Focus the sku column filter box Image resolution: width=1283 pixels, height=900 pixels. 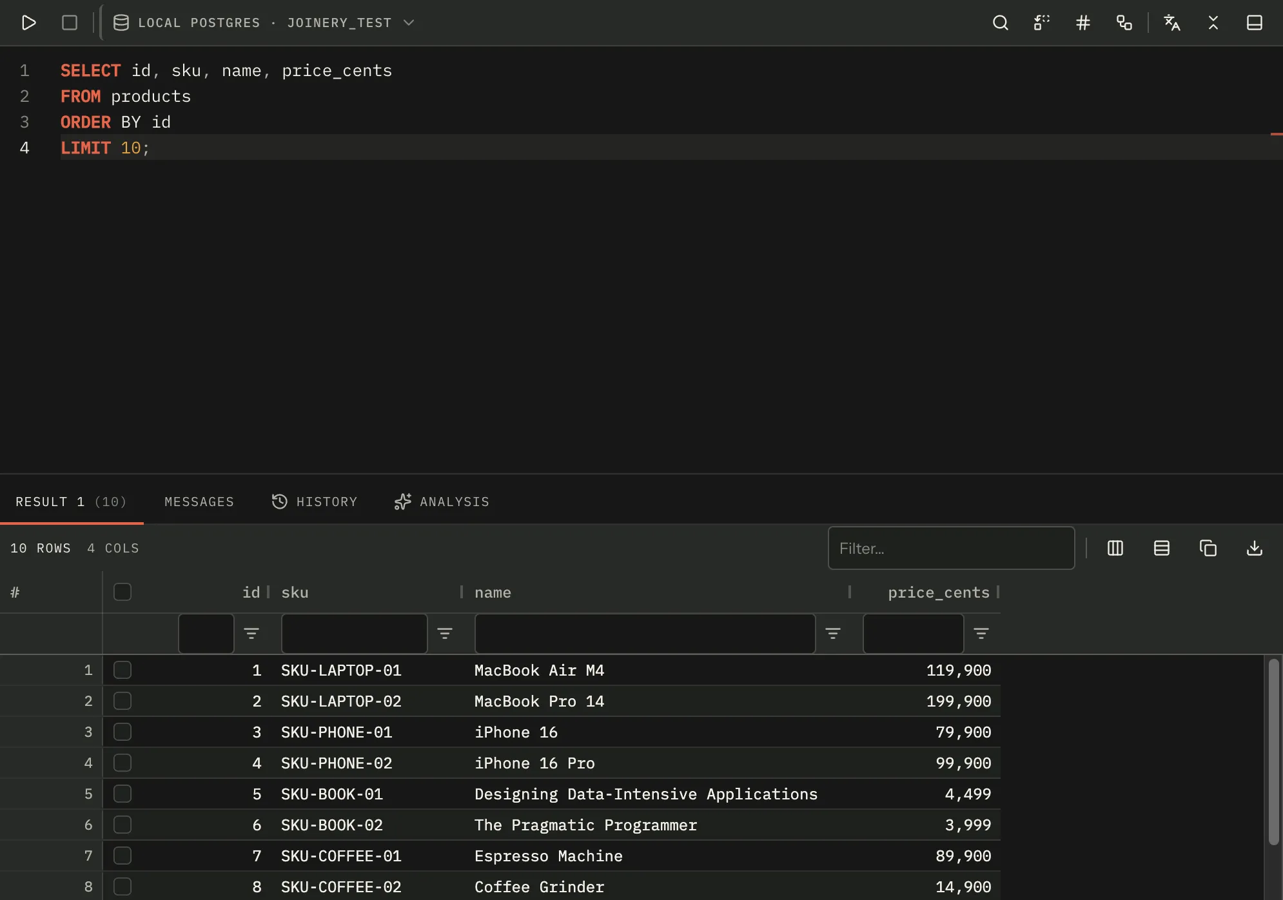point(354,633)
